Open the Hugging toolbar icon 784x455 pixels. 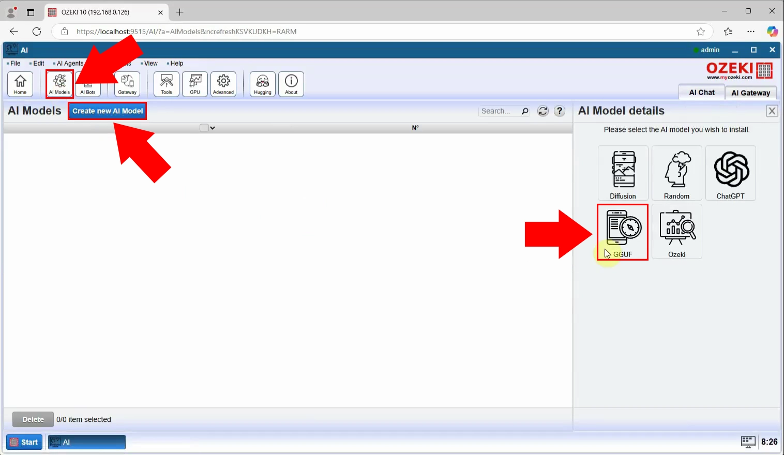tap(263, 84)
